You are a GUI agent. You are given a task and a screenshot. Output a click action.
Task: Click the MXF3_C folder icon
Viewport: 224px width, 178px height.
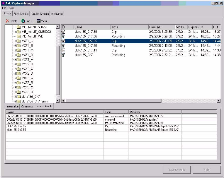[x=19, y=88]
